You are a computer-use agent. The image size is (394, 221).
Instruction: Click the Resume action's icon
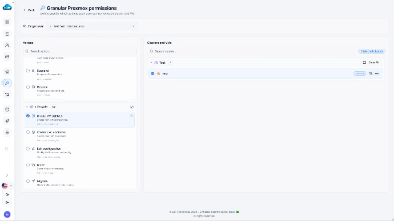(33, 87)
